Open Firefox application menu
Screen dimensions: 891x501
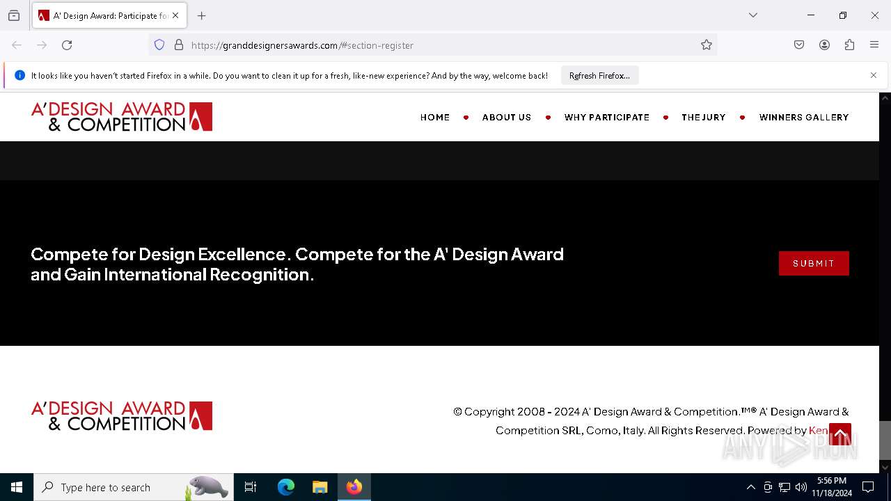[x=874, y=45]
